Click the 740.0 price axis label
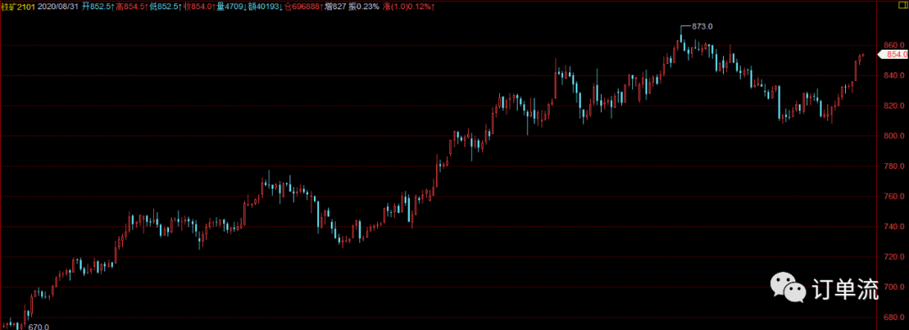Image resolution: width=909 pixels, height=330 pixels. [895, 226]
